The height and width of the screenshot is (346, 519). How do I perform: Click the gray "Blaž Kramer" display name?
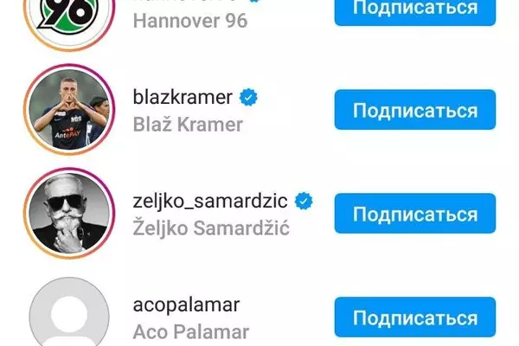188,125
